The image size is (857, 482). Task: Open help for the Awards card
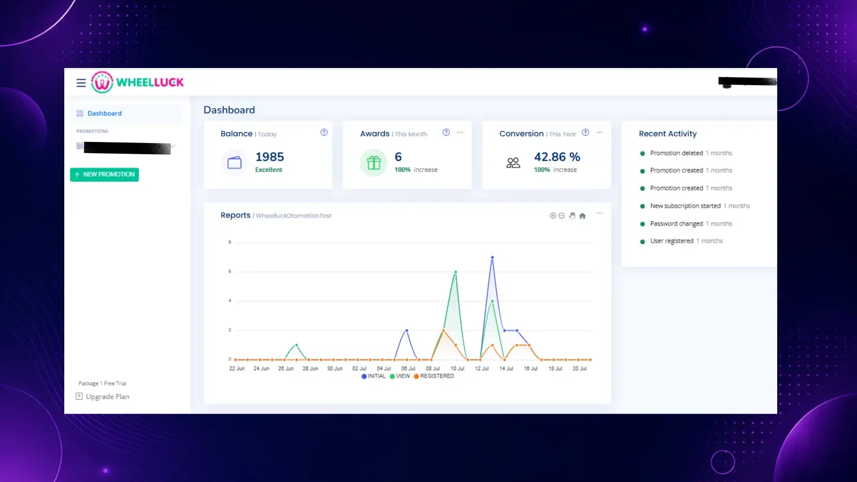[446, 133]
